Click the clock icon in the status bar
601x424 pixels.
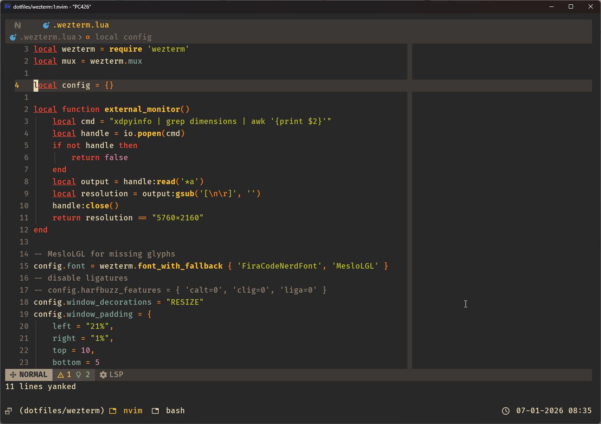pos(506,411)
